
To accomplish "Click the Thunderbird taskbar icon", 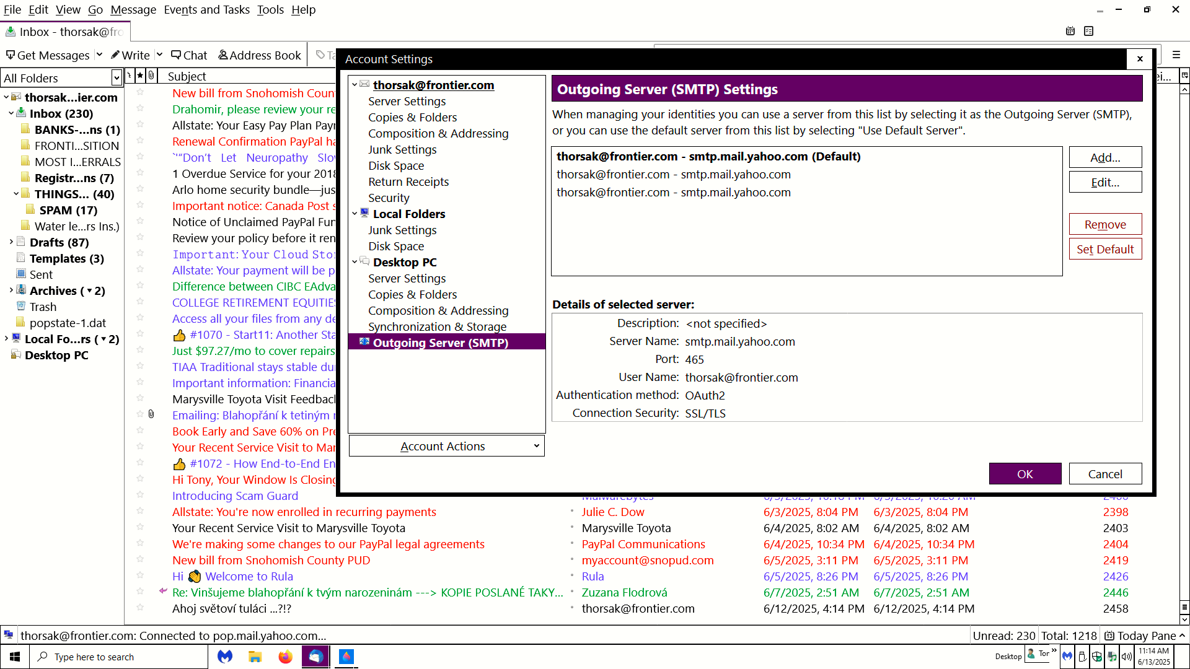I will (x=315, y=657).
